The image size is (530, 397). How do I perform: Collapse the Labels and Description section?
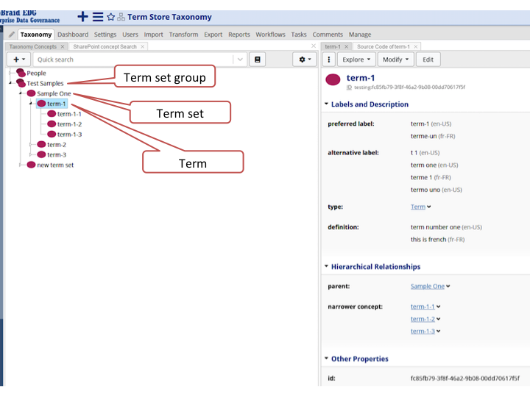pyautogui.click(x=327, y=104)
